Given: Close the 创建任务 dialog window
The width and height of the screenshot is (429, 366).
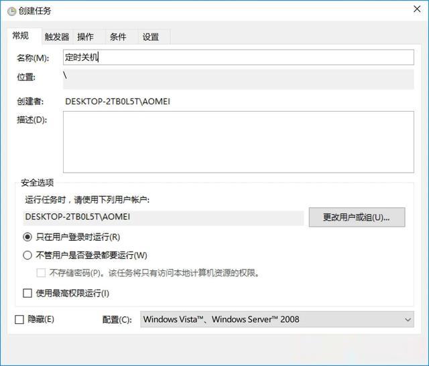Looking at the screenshot, I should 417,9.
